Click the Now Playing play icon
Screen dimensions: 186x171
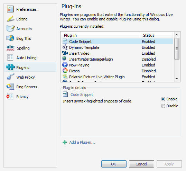(65, 65)
